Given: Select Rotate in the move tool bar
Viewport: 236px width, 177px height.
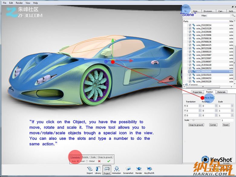Looking at the screenshot, I should [85, 157].
